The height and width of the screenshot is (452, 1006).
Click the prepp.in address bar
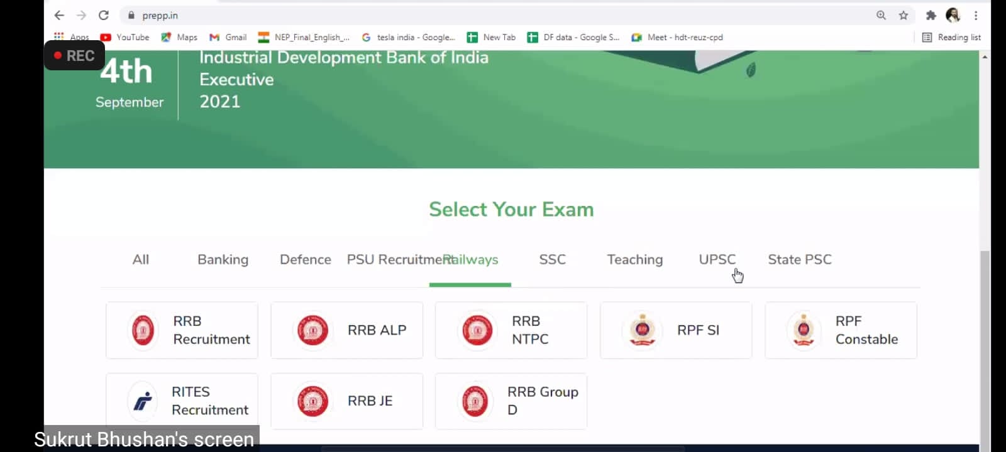coord(440,15)
